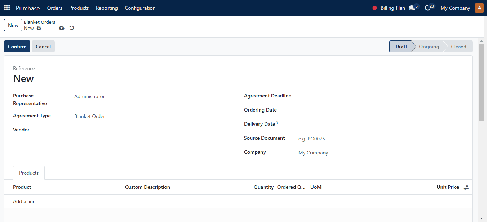Pick an Agreement Deadline date
The height and width of the screenshot is (222, 487).
click(380, 96)
